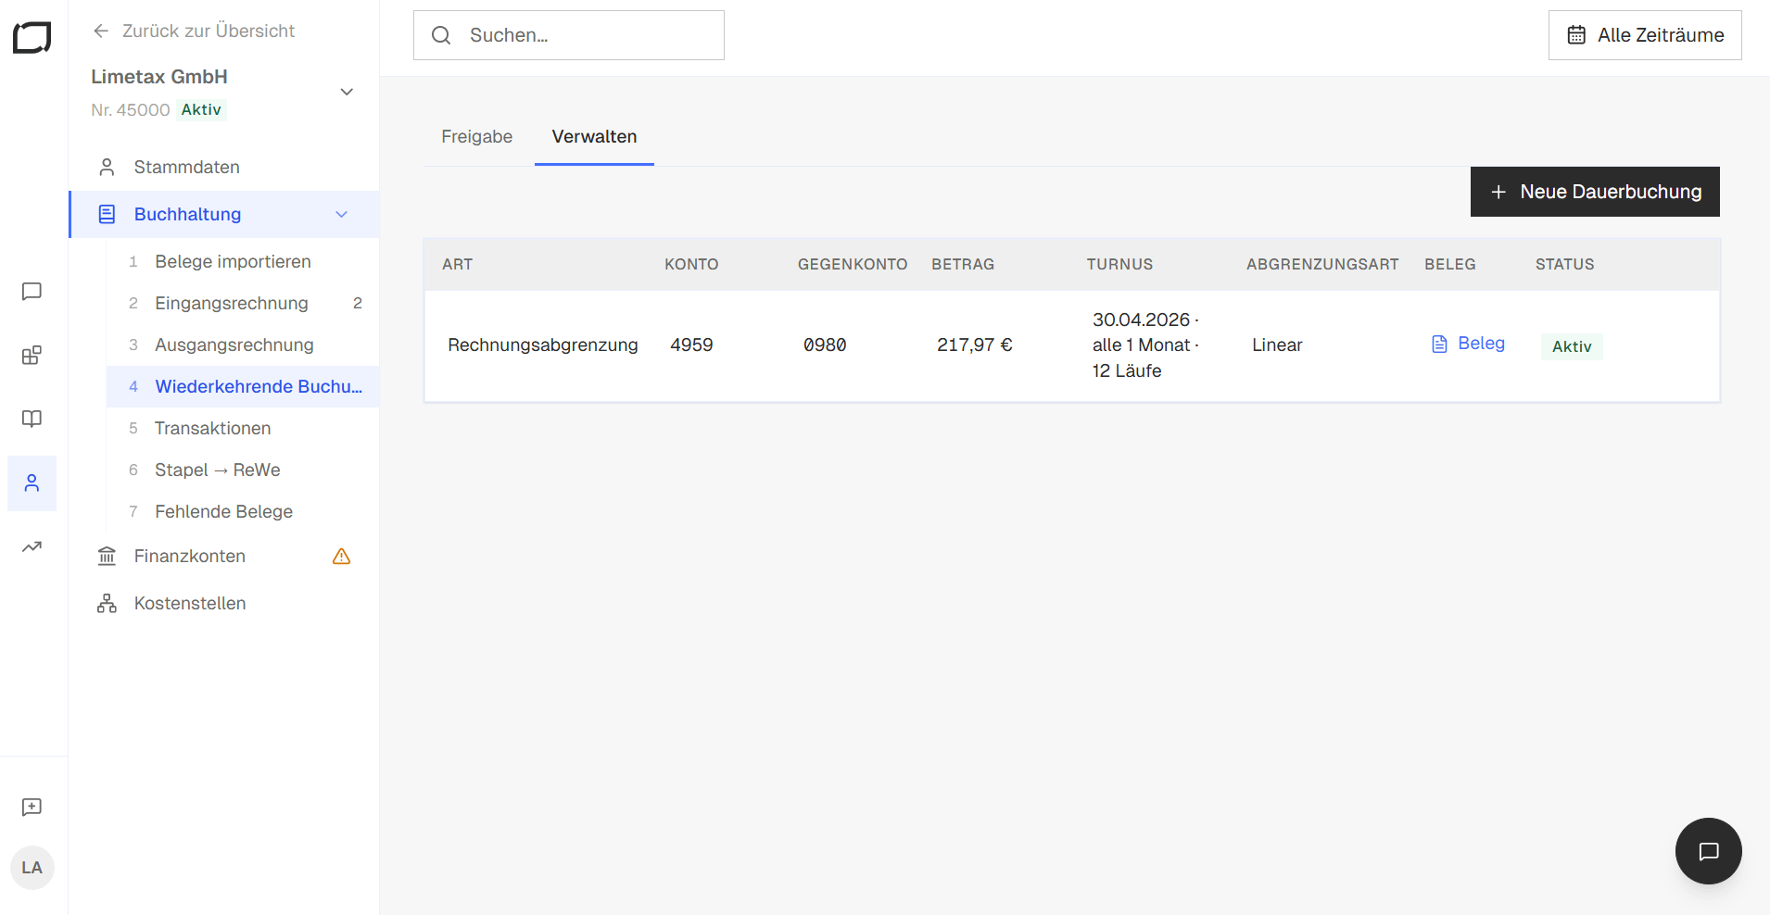The height and width of the screenshot is (915, 1770).
Task: Open Belege importieren step
Action: pyautogui.click(x=243, y=262)
